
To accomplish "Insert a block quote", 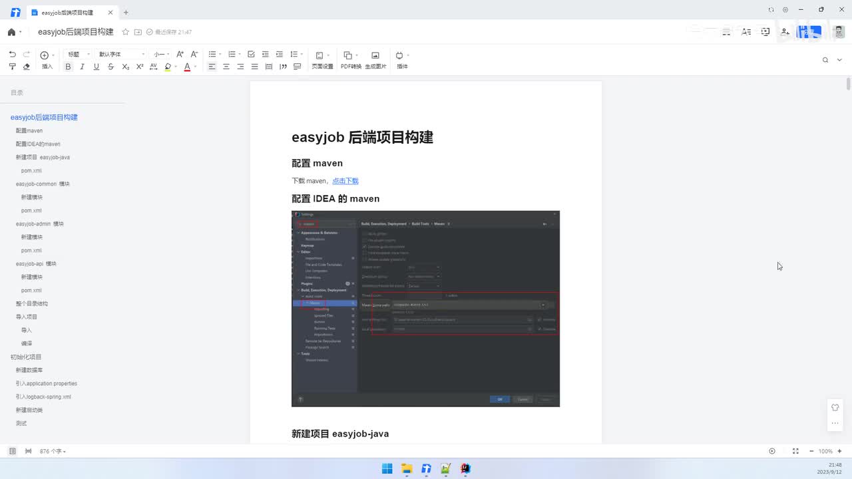I will [x=283, y=67].
